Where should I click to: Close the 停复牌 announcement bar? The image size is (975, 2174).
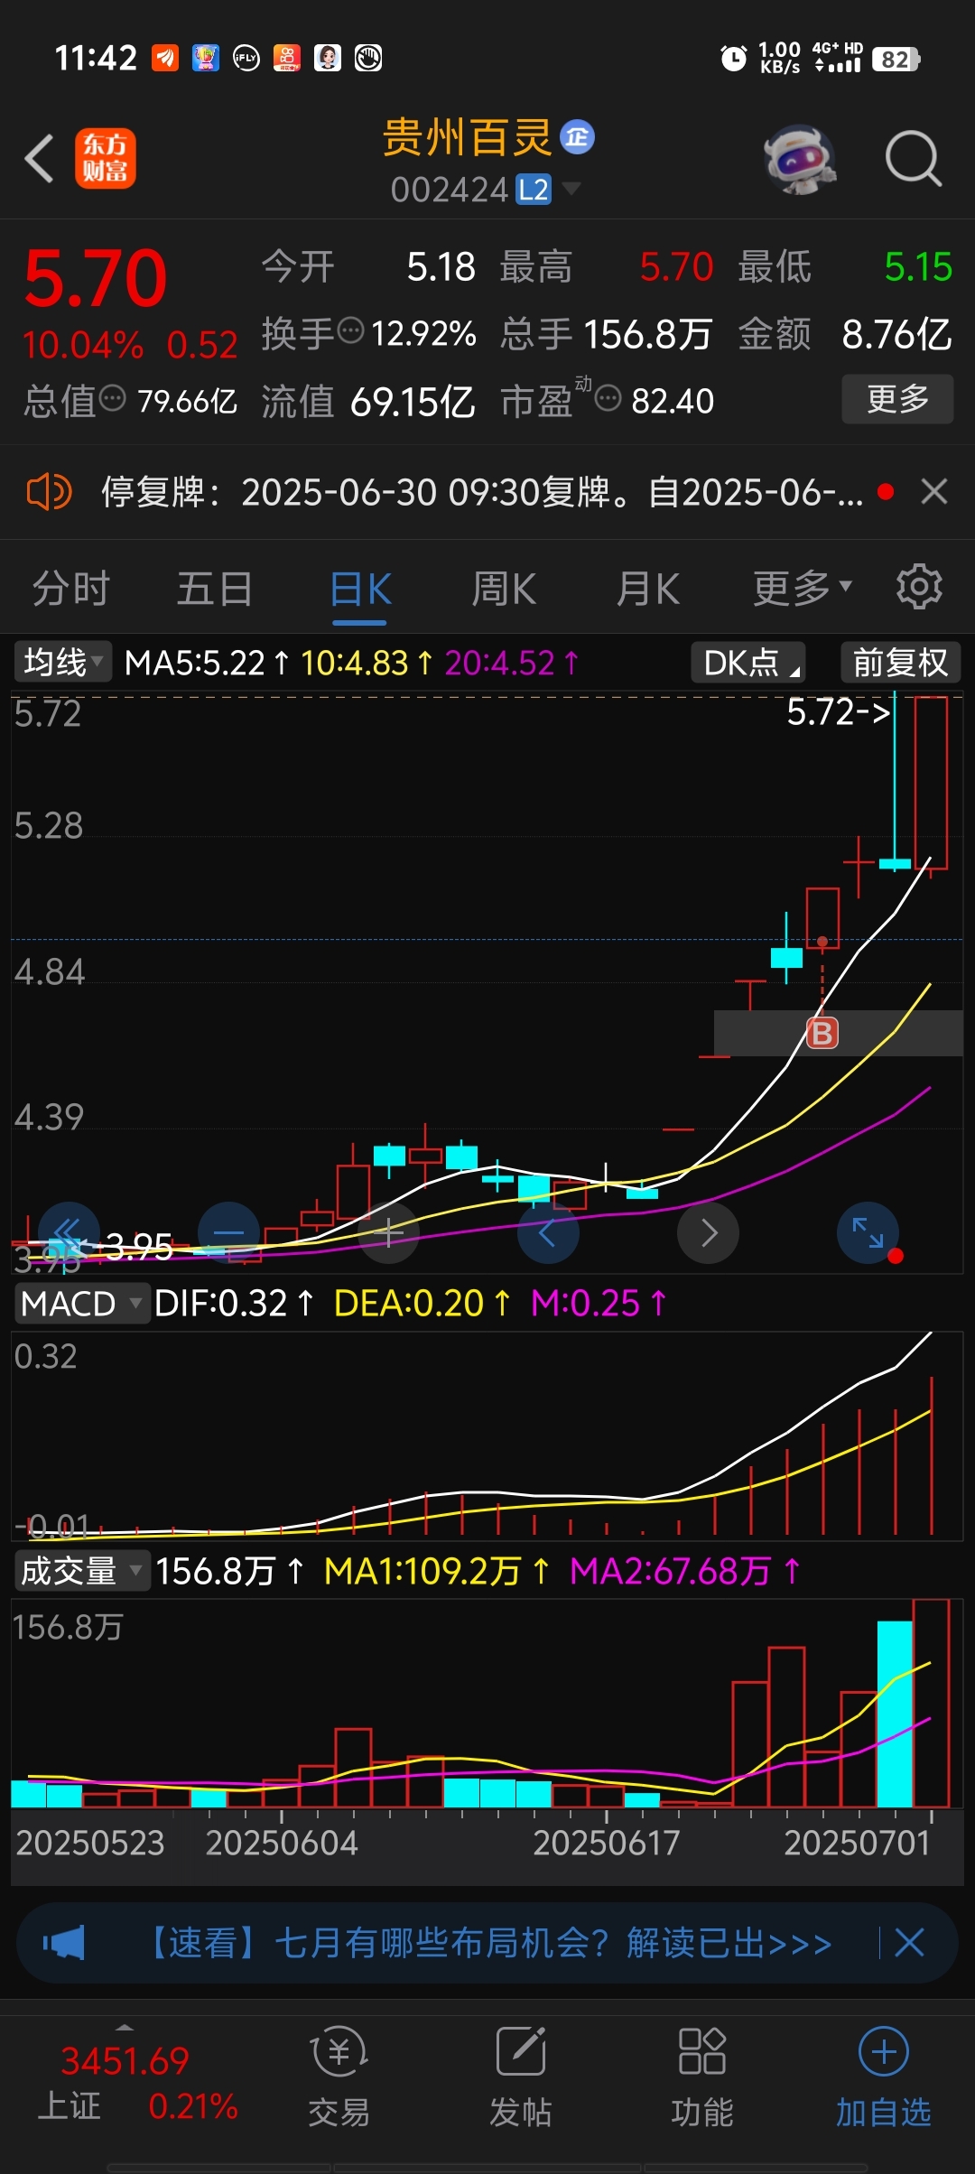click(x=934, y=492)
